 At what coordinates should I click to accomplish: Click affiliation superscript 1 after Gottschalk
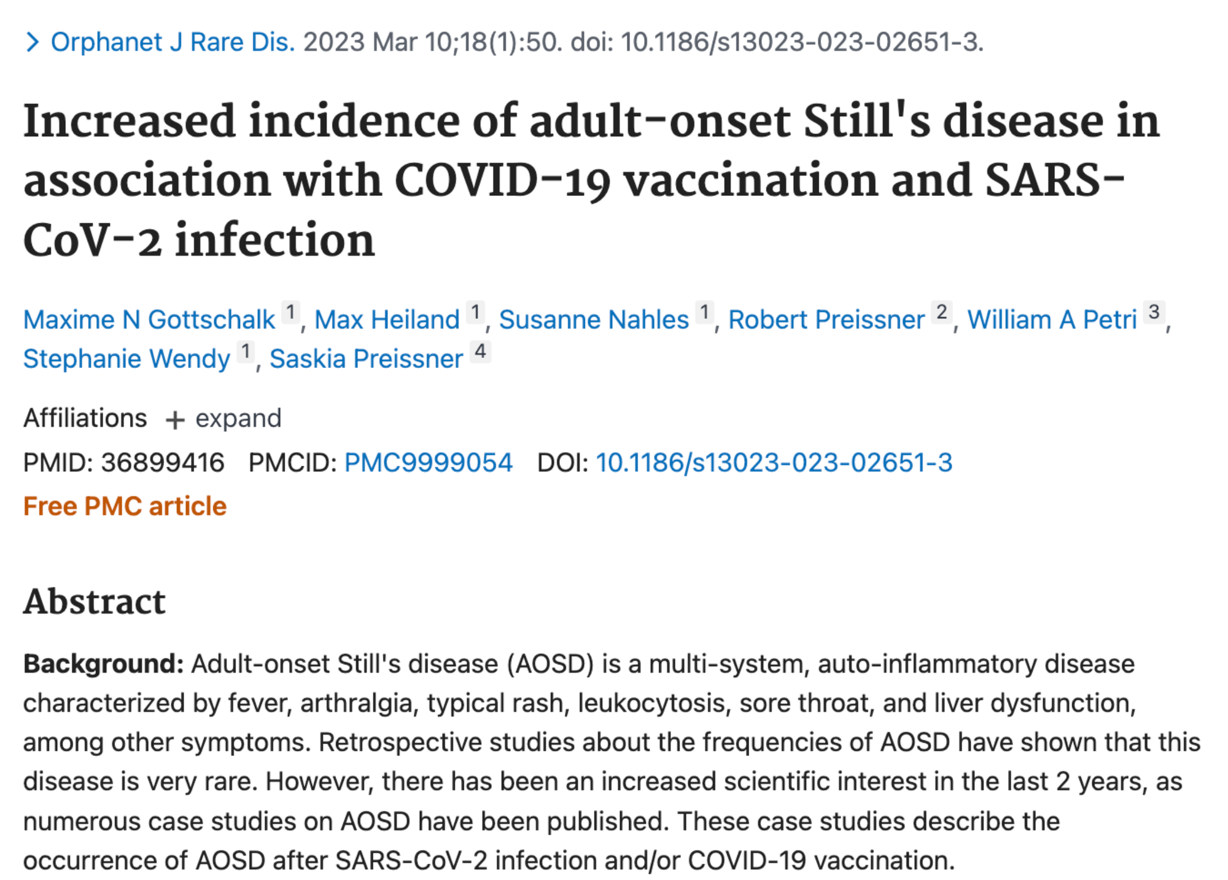pyautogui.click(x=290, y=312)
